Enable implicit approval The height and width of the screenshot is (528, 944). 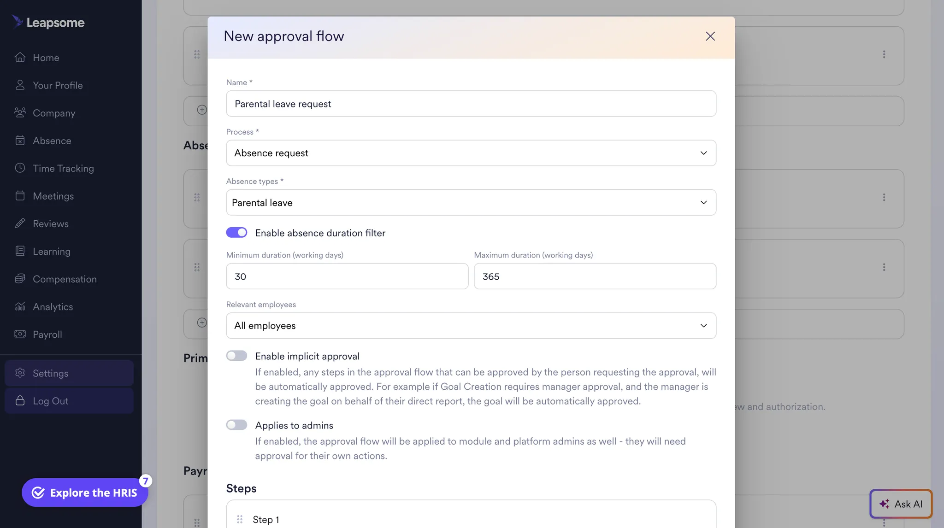point(236,355)
